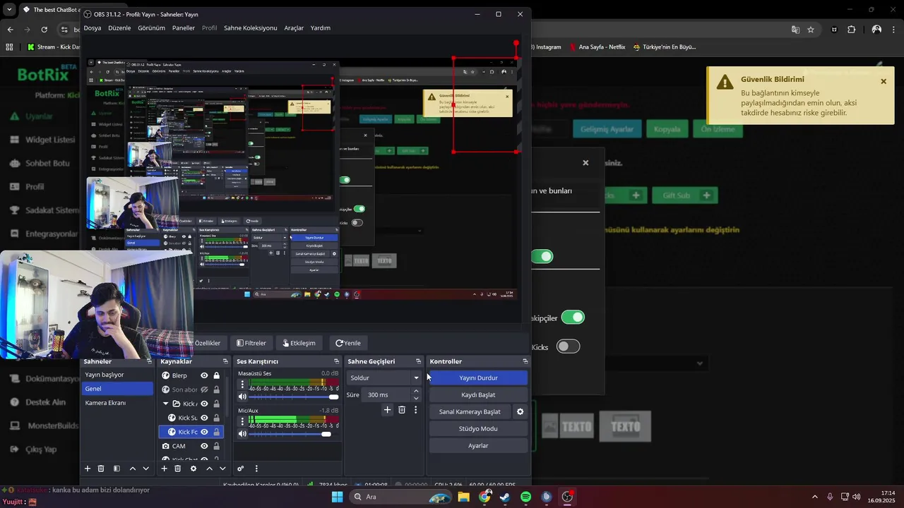Show the hidden Son abor source

coord(204,389)
